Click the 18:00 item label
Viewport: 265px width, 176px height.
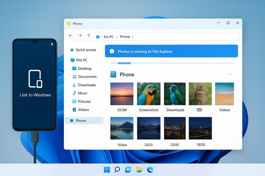(x=201, y=145)
